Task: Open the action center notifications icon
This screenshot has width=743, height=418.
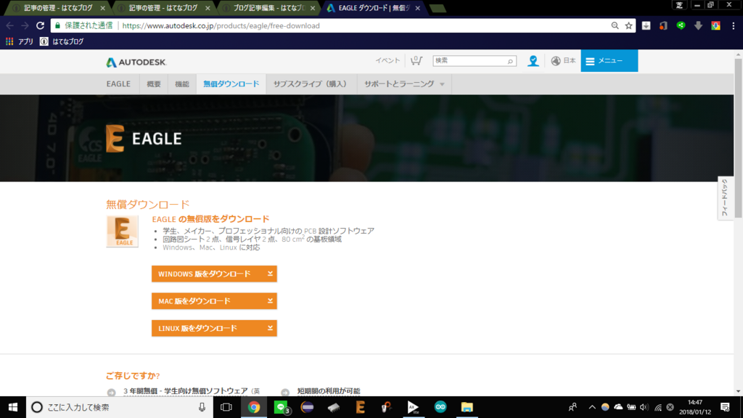Action: coord(725,407)
